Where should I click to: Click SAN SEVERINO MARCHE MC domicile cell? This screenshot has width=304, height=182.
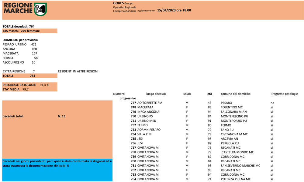click(240, 166)
